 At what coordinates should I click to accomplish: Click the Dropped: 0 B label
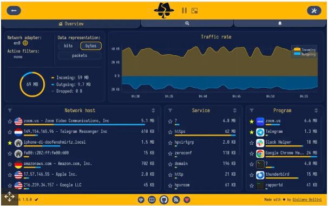(69, 91)
